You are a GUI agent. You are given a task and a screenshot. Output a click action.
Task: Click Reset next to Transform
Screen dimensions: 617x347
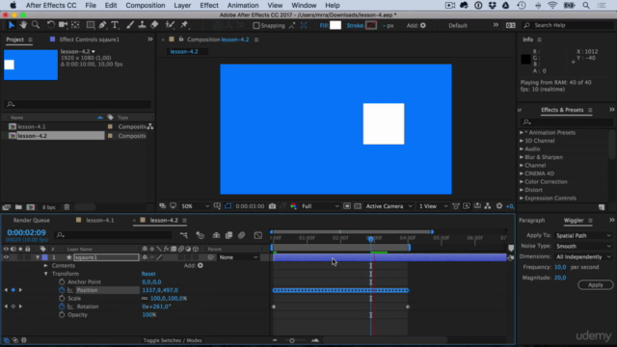(148, 274)
